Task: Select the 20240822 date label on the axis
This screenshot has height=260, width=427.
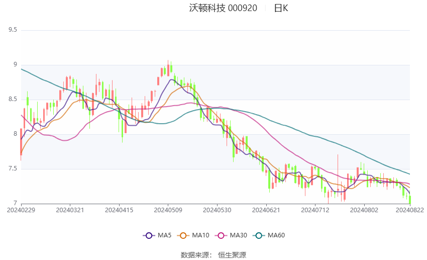Action: tap(410, 210)
